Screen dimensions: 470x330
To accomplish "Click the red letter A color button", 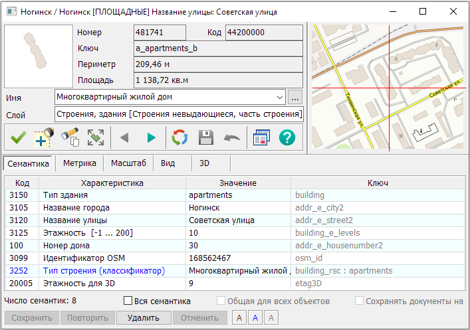I will [x=239, y=318].
